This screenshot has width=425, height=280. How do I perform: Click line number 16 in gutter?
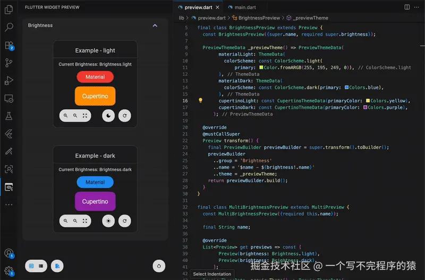point(185,101)
